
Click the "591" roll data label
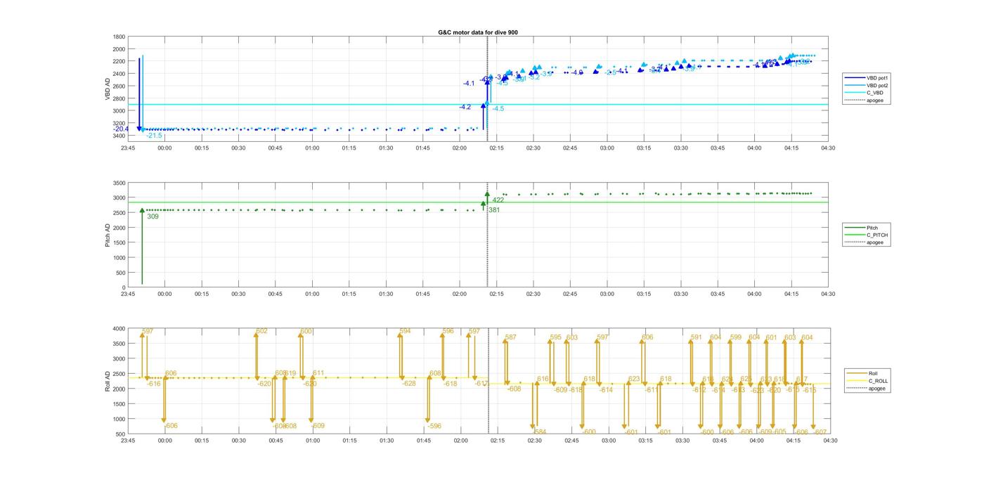pos(697,337)
